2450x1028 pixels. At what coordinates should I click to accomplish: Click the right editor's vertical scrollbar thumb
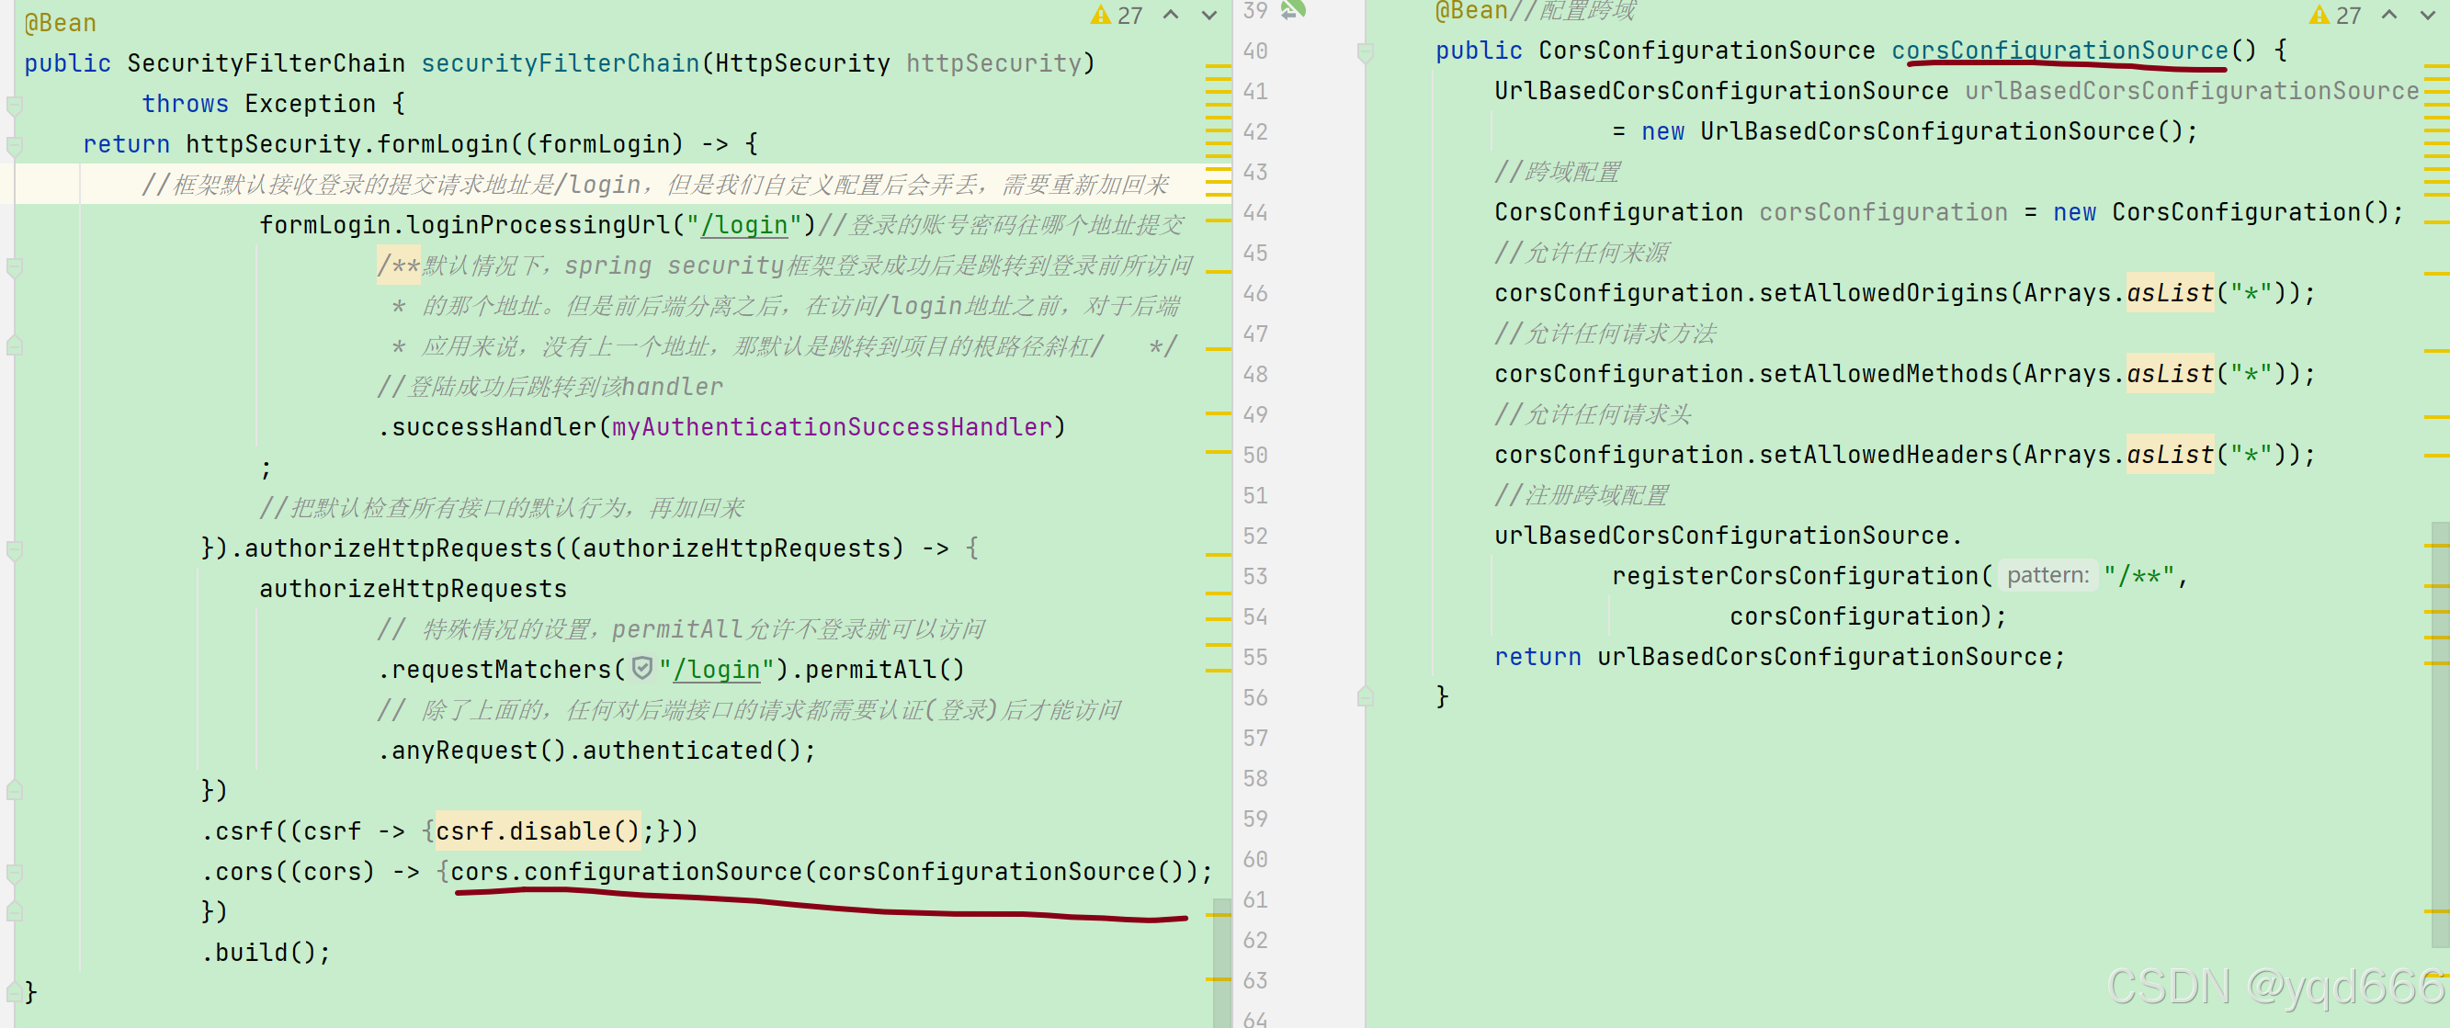[2439, 732]
